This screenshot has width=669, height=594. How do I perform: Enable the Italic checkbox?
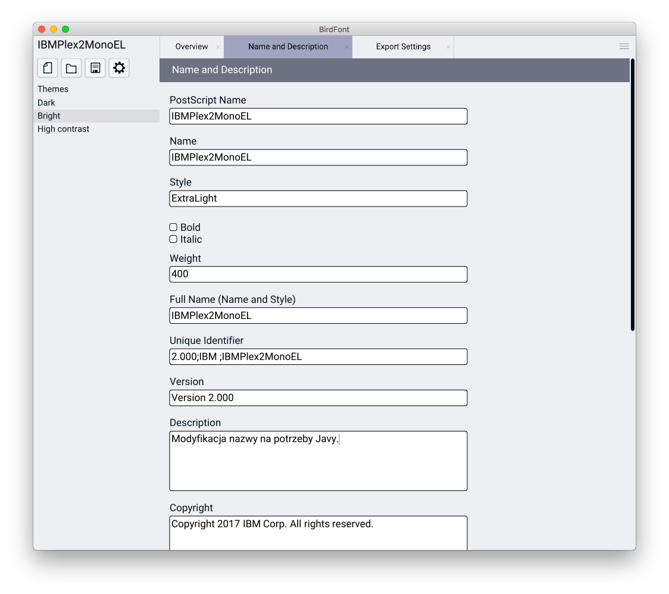click(x=173, y=239)
